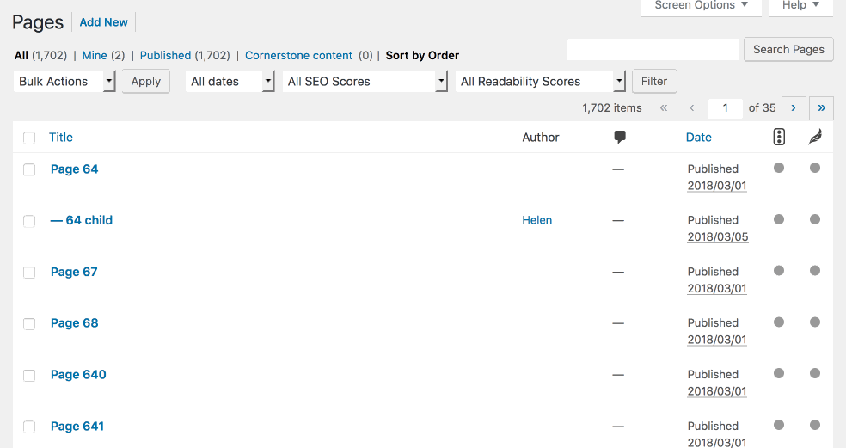Open the Page 641 link

[77, 426]
